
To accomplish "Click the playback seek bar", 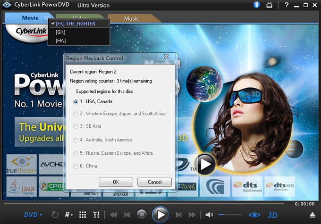I will [x=144, y=204].
